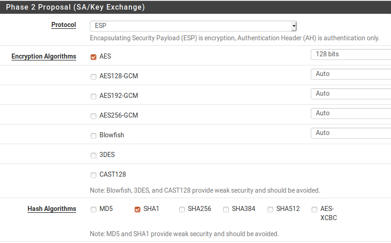Expand the AES256-GCM Auto dropdown
This screenshot has height=243, width=391.
coord(351,113)
